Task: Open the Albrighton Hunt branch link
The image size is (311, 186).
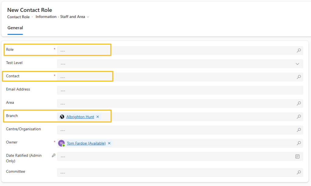Action: 80,117
